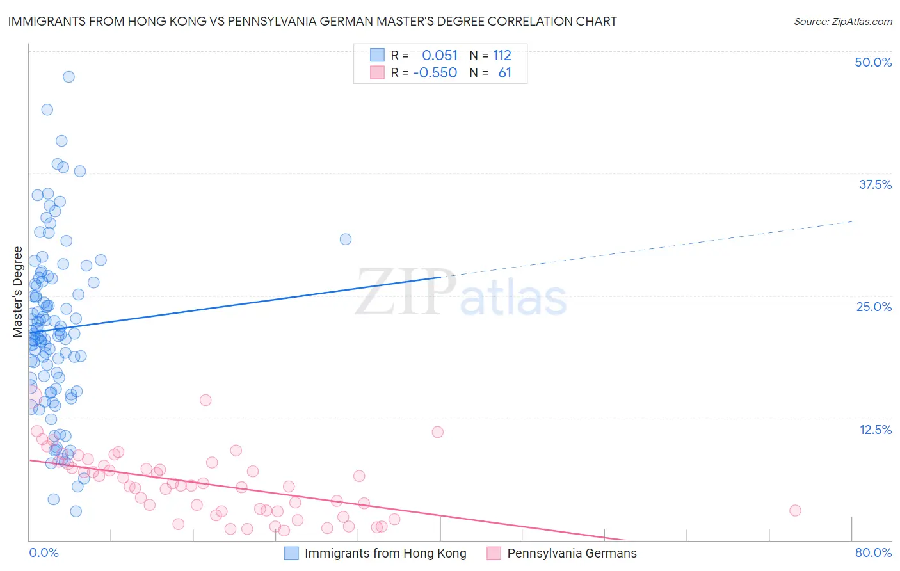Click the 37.5% axis tick label
The width and height of the screenshot is (900, 571).
pos(875,184)
